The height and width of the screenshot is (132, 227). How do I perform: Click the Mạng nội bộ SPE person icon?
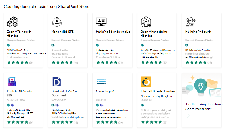(57, 22)
